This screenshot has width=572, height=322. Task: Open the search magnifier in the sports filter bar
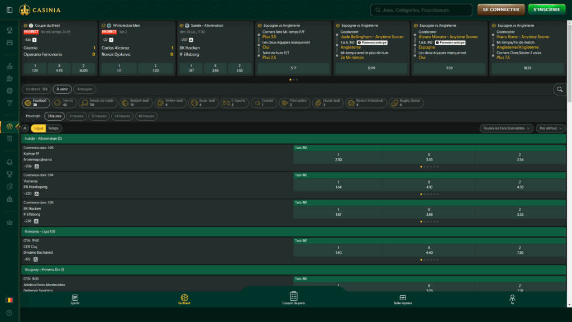coord(560,89)
